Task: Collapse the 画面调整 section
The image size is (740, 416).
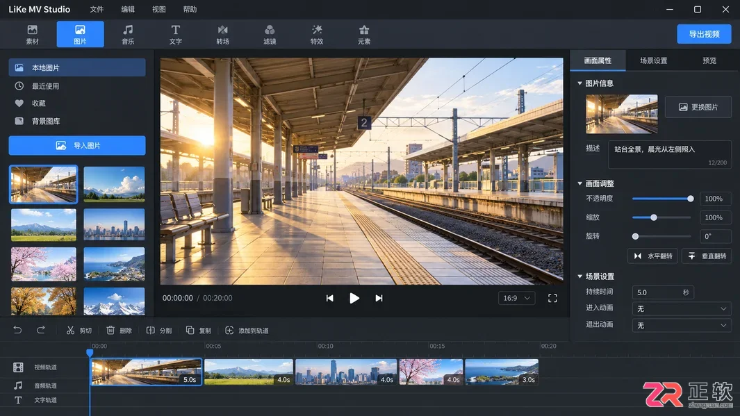Action: point(580,183)
